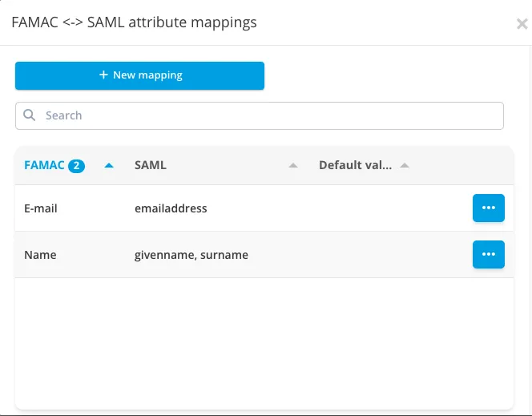Viewport: 532px width, 416px height.
Task: Toggle FAMAC column sort arrow
Action: 109,166
